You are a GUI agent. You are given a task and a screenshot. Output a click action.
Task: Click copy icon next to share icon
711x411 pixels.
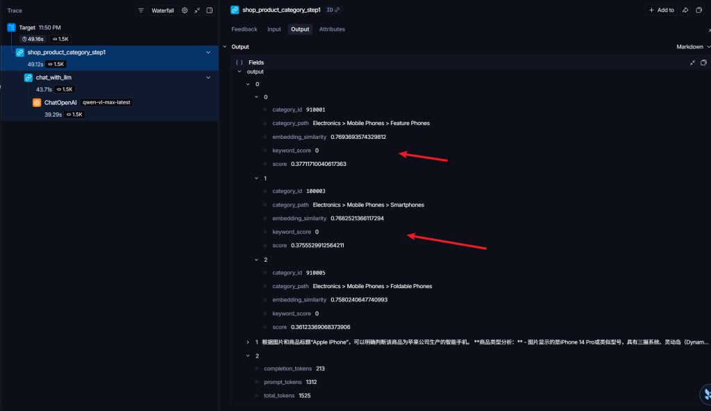(x=699, y=10)
